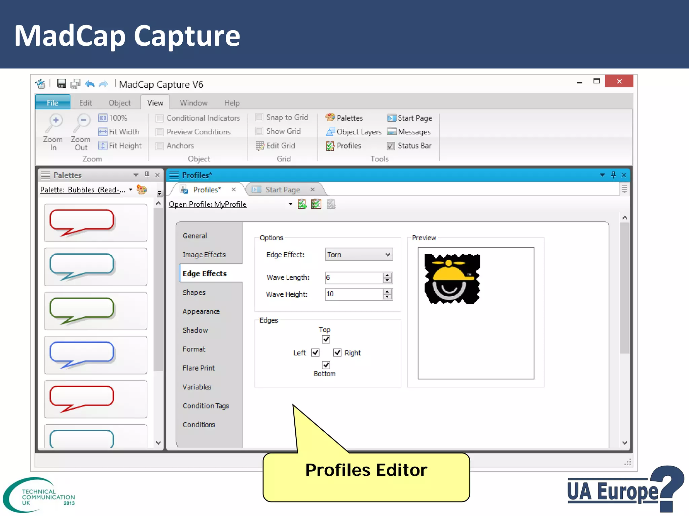Viewport: 689px width, 516px height.
Task: Uncheck the Bottom edge checkbox
Action: [326, 365]
